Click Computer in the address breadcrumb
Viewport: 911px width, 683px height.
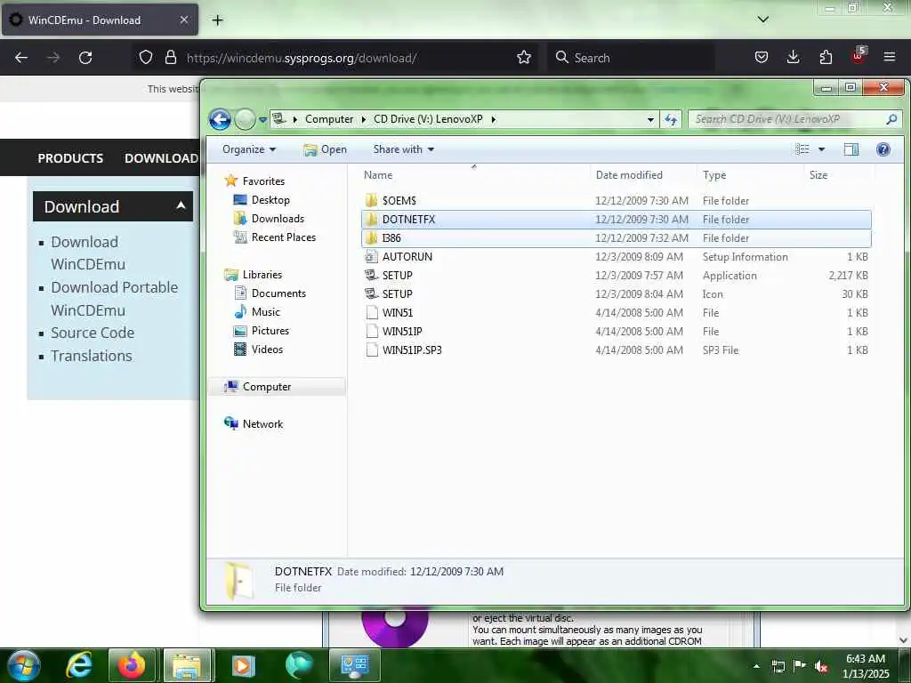tap(329, 119)
